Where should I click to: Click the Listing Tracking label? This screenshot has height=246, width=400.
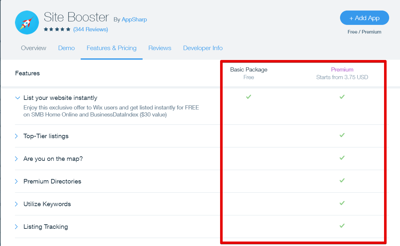(x=46, y=227)
